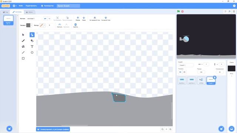Edit the sprite direction field
The image size is (237, 133).
click(220, 72)
